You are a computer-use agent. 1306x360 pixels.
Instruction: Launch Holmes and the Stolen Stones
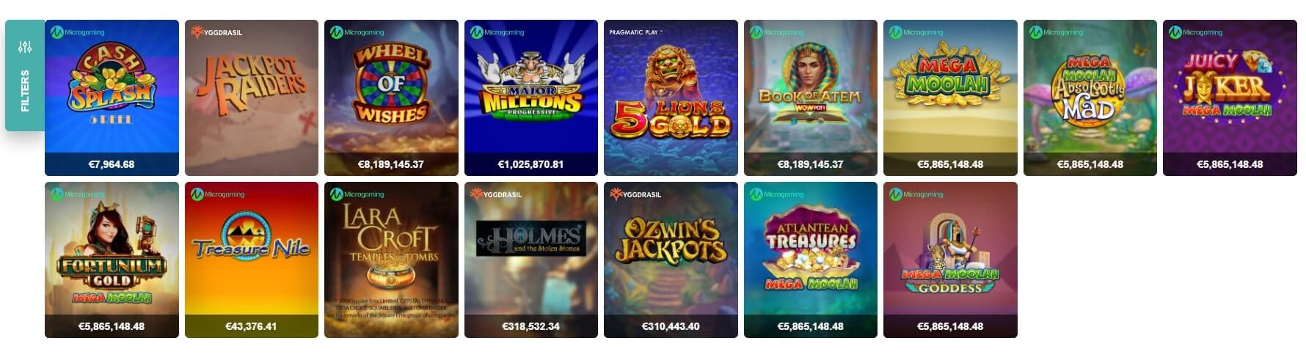point(531,260)
